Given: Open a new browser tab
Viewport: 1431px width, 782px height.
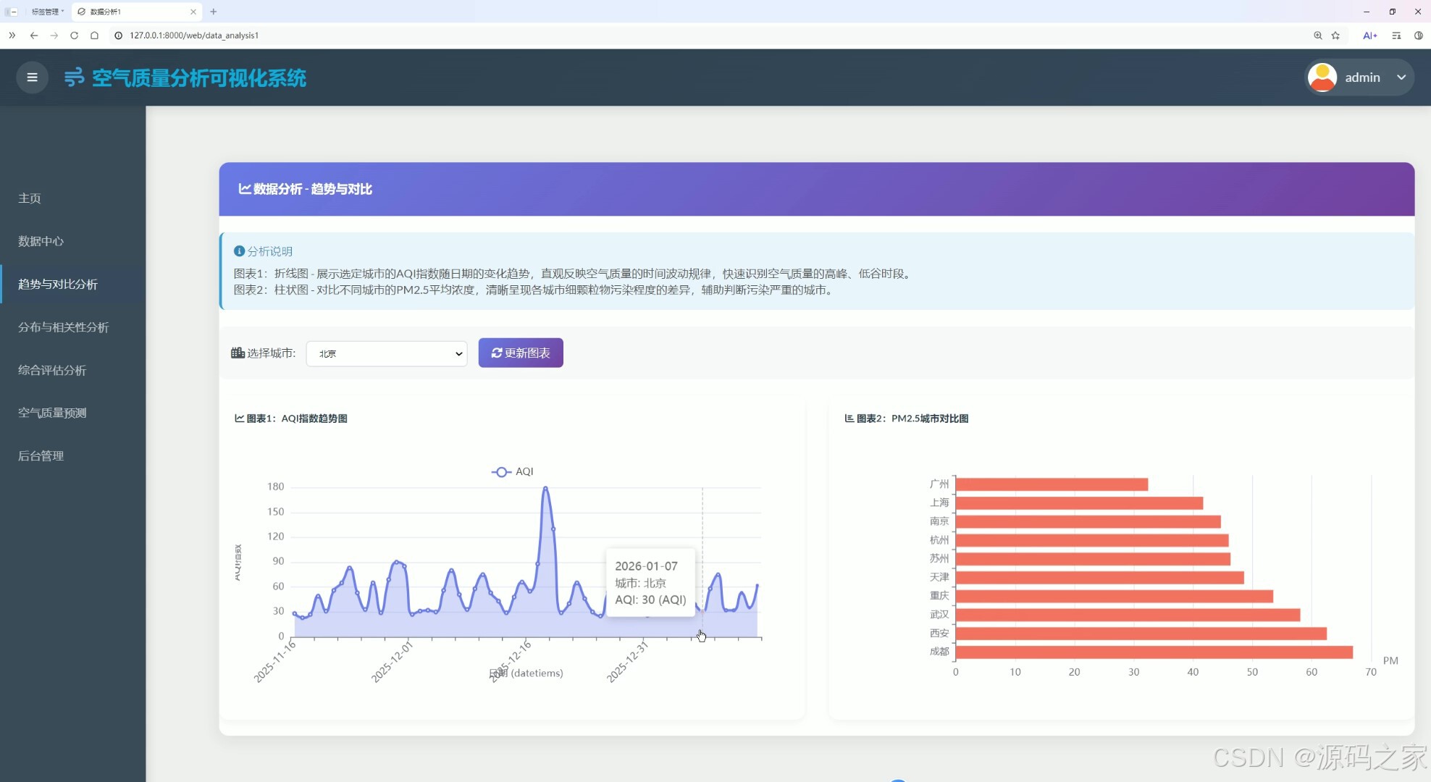Looking at the screenshot, I should (214, 12).
